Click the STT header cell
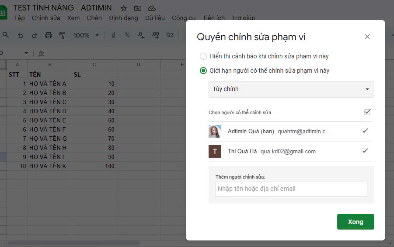The height and width of the screenshot is (247, 394). click(x=17, y=74)
